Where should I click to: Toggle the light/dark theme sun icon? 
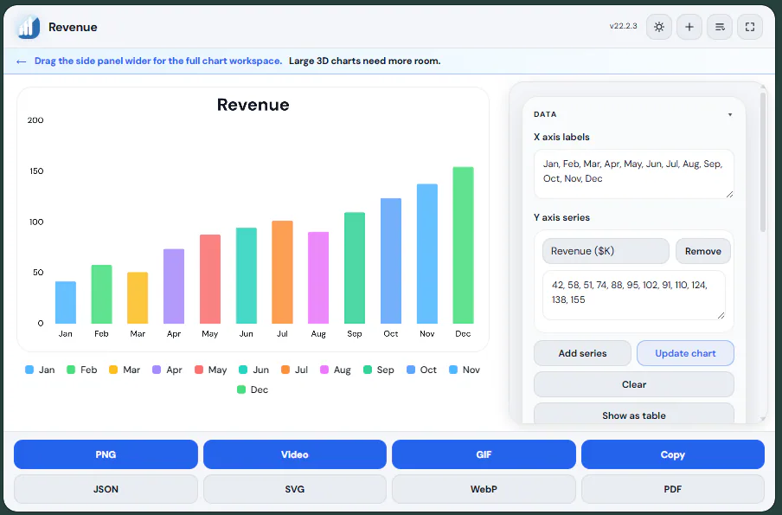659,27
